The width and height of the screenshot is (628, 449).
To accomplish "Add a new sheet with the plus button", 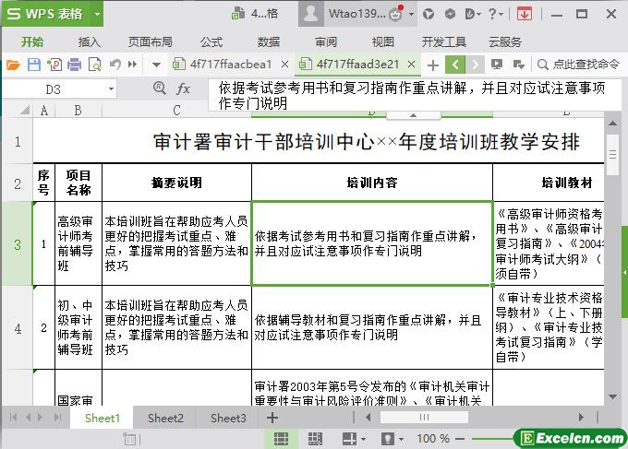I will [x=272, y=419].
